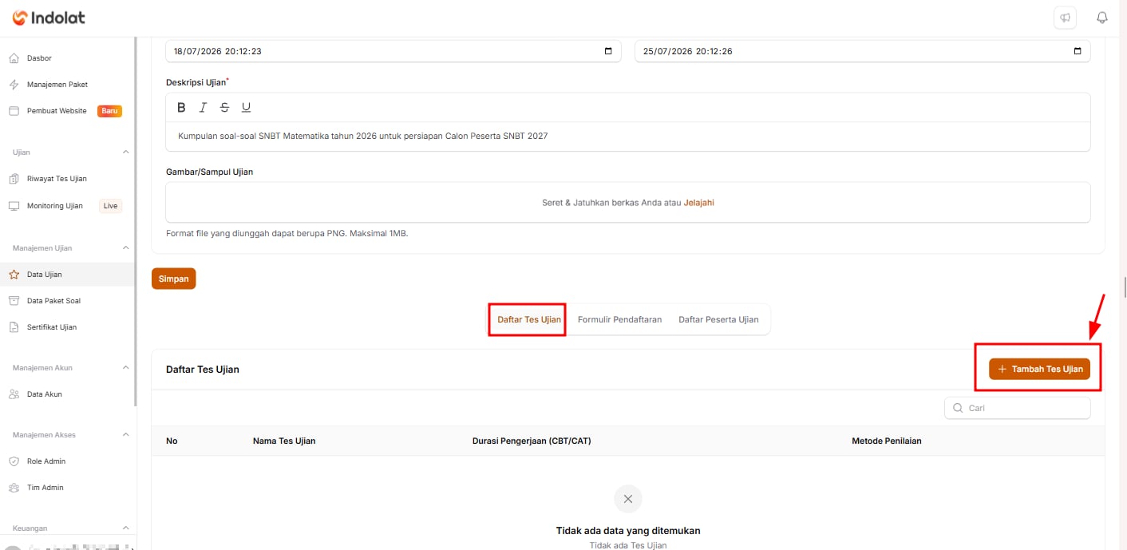
Task: Click the Sertifikat Ujian document icon
Action: (14, 327)
